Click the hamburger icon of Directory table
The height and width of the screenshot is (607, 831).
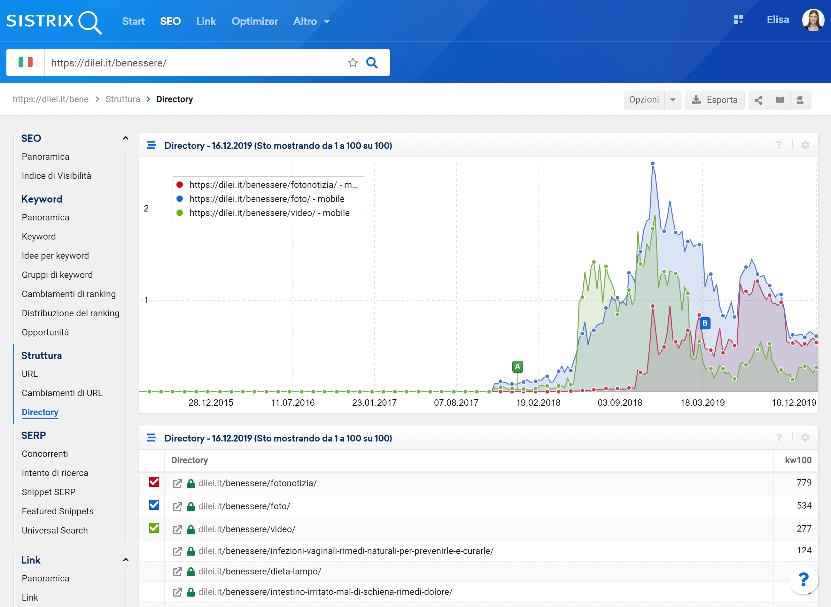pyautogui.click(x=151, y=438)
